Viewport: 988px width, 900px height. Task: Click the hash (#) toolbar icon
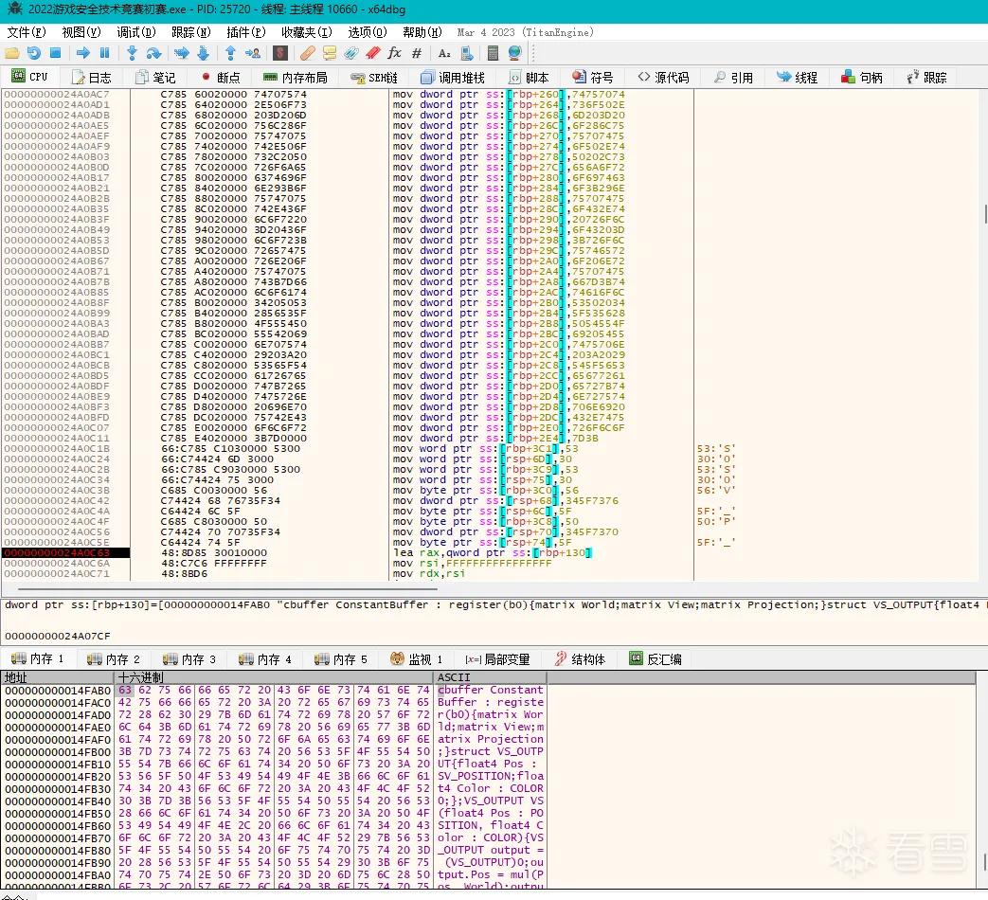[417, 53]
